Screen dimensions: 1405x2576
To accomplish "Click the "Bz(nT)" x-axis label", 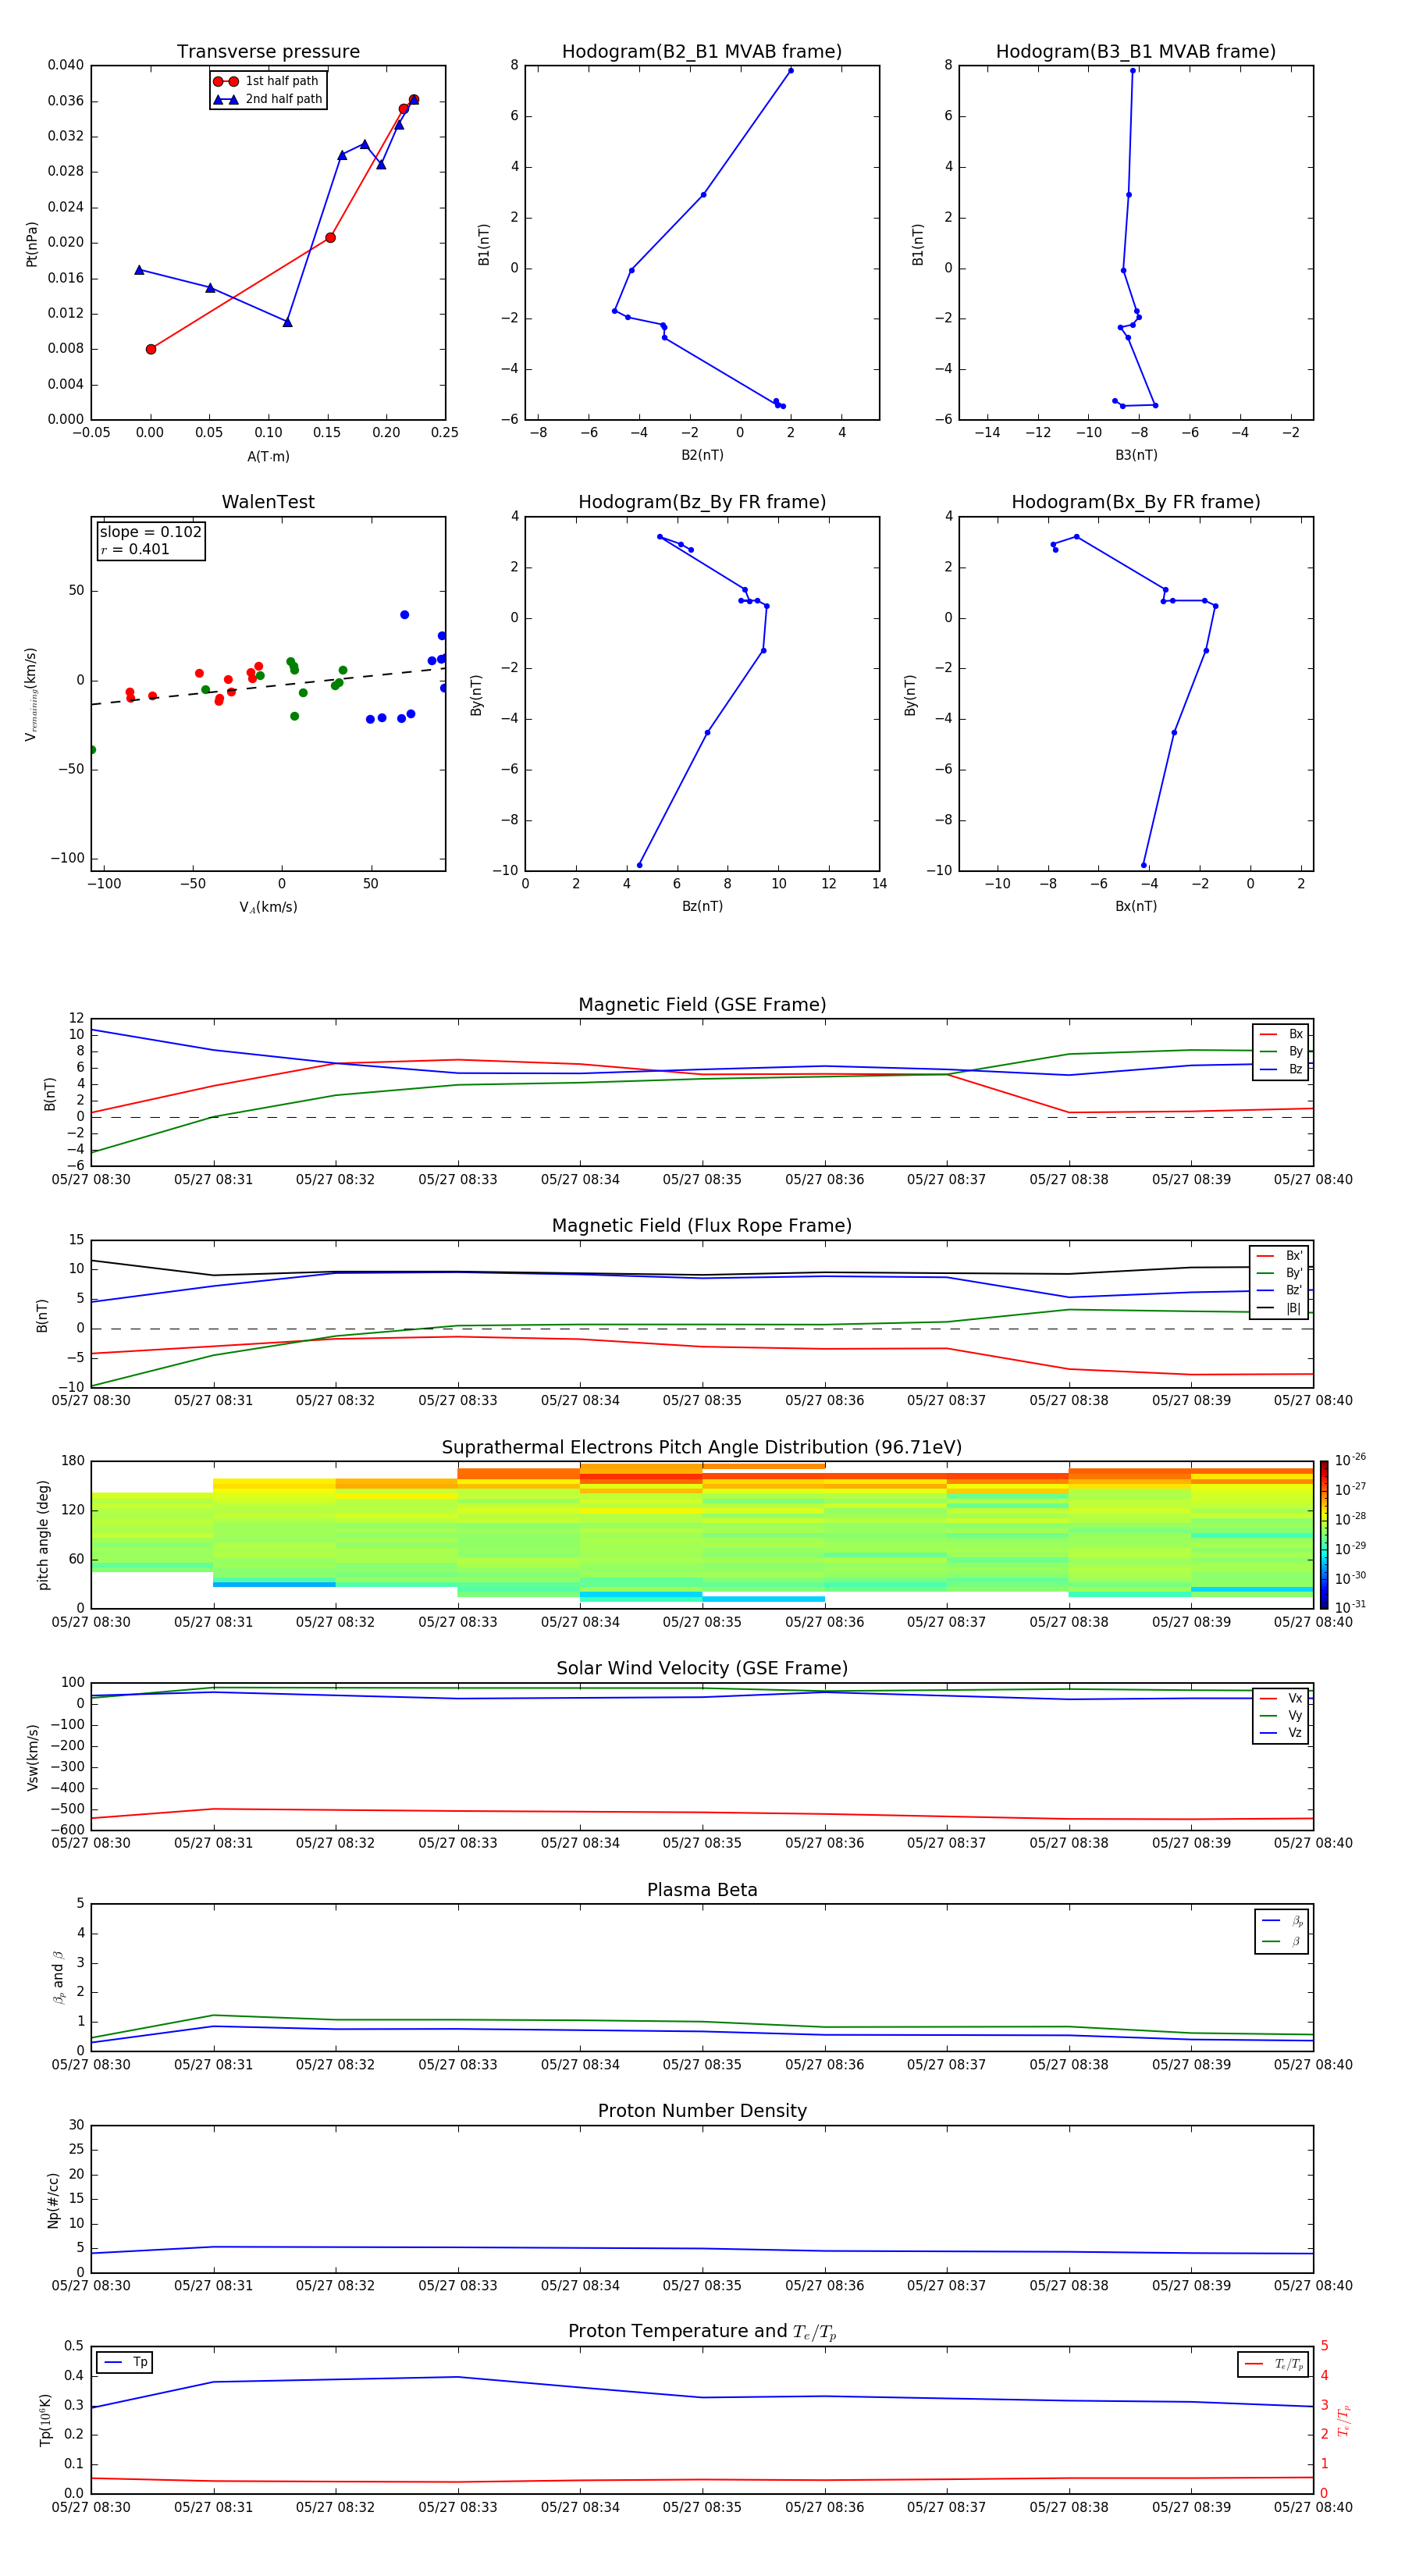I will pyautogui.click(x=702, y=906).
